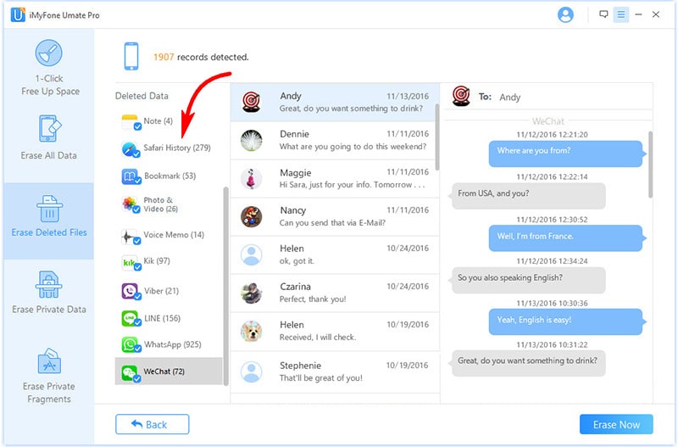Click Nancy's Mario avatar
The width and height of the screenshot is (678, 447).
pos(251,216)
